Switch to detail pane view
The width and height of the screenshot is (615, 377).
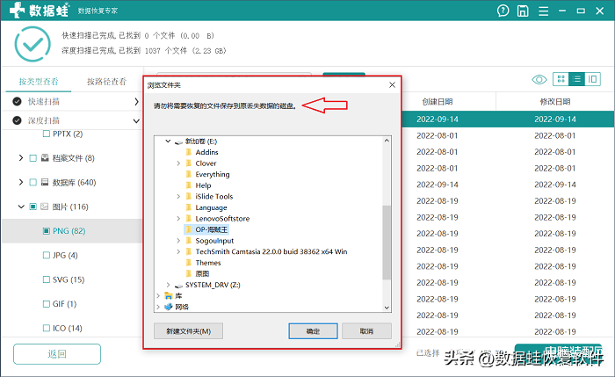point(592,79)
